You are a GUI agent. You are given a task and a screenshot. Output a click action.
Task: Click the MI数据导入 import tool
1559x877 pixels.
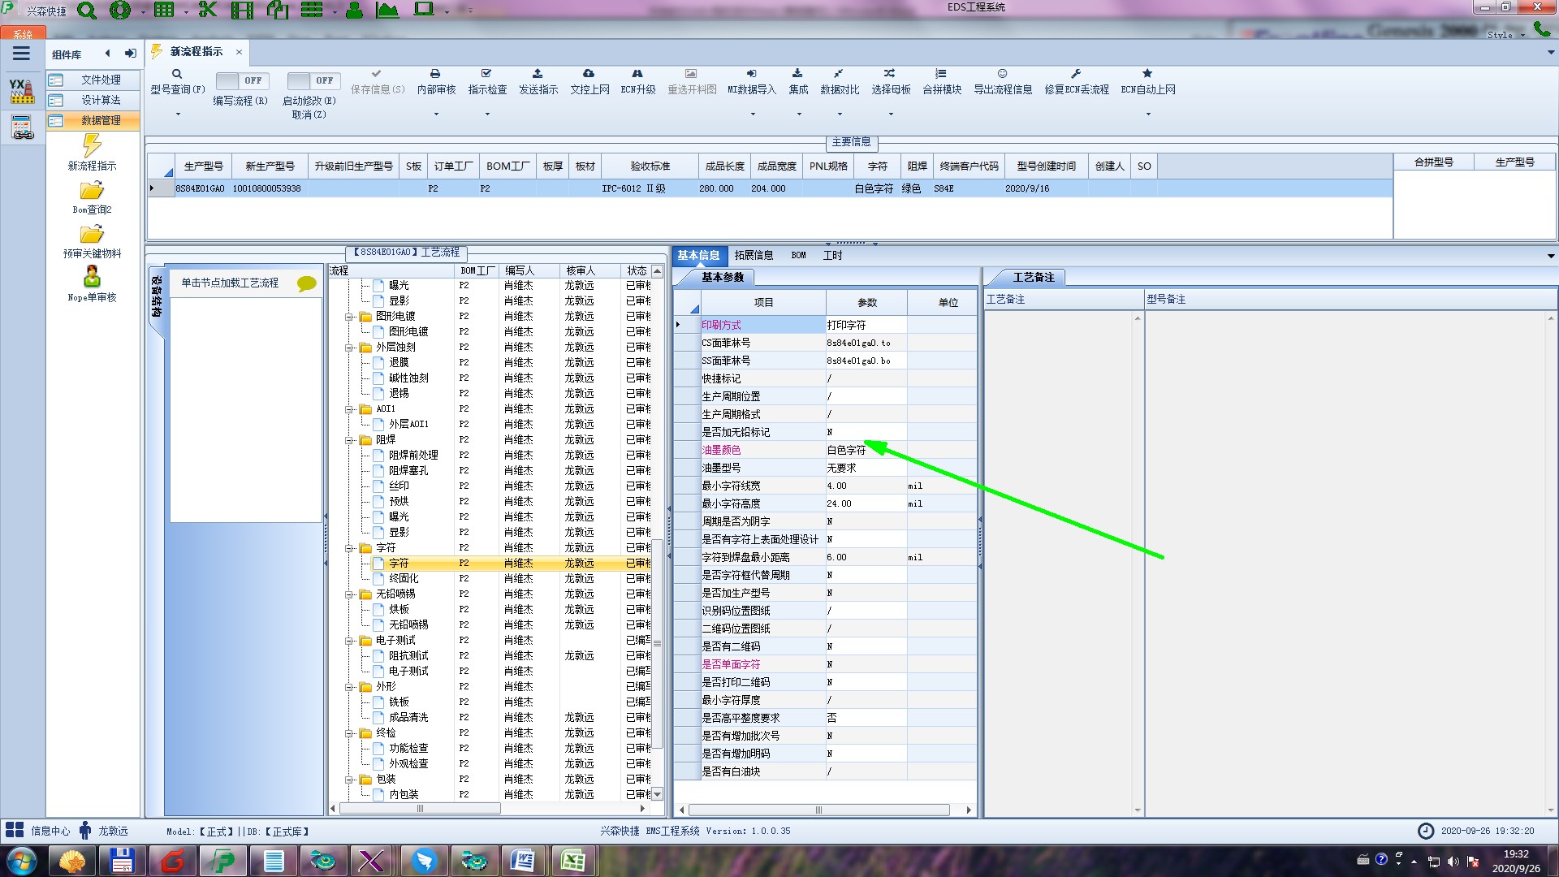click(752, 81)
